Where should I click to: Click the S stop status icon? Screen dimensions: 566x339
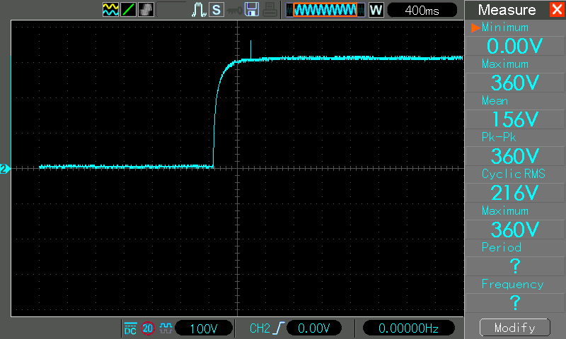pos(216,10)
